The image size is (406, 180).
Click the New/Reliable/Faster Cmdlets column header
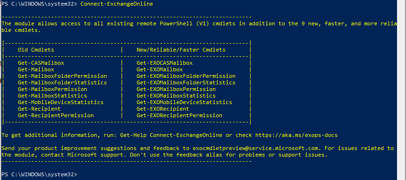point(181,50)
